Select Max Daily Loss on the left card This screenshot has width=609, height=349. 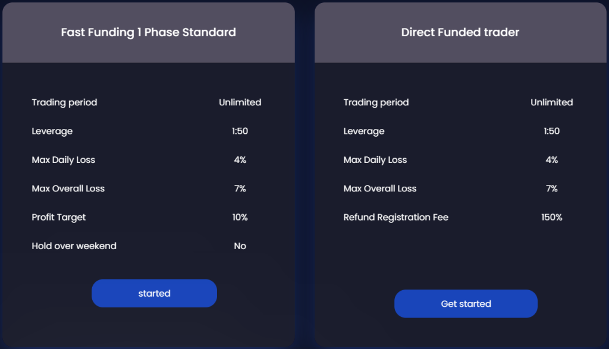click(64, 160)
